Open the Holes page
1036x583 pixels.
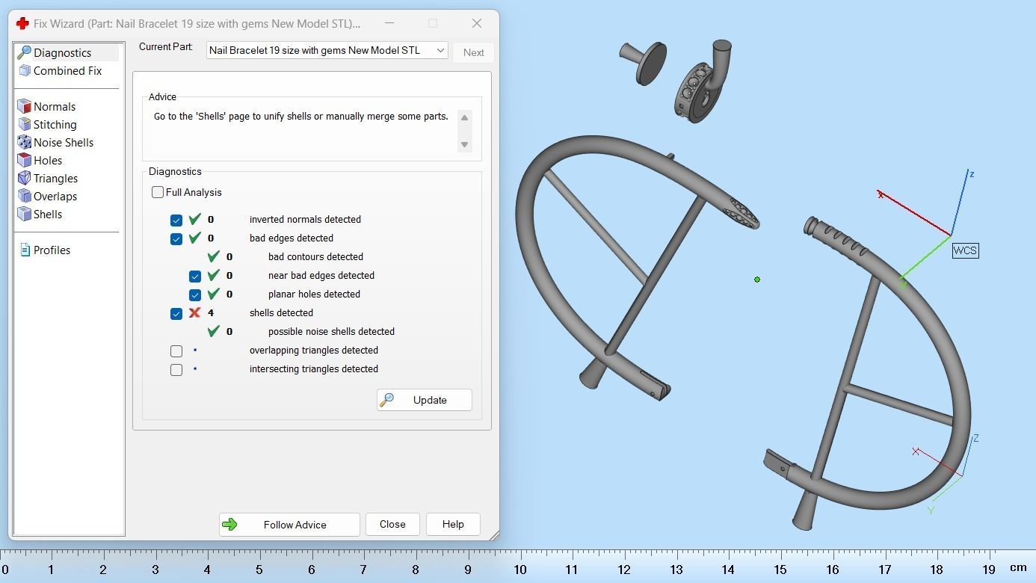pos(48,160)
